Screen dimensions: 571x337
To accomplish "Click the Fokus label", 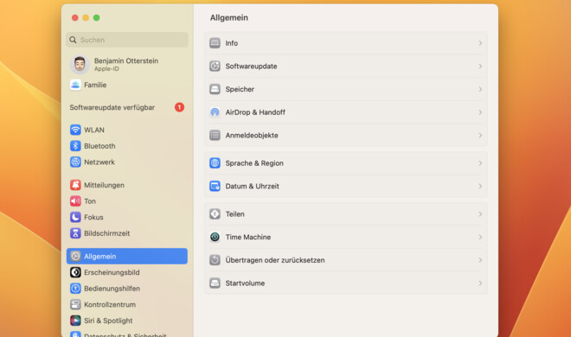I will pyautogui.click(x=93, y=217).
